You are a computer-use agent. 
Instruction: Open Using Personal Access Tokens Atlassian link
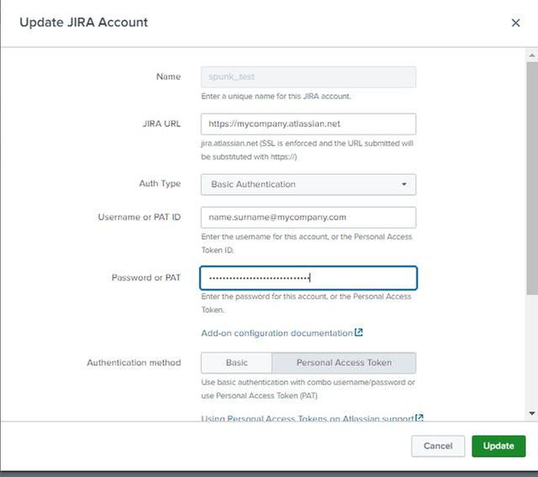click(307, 418)
